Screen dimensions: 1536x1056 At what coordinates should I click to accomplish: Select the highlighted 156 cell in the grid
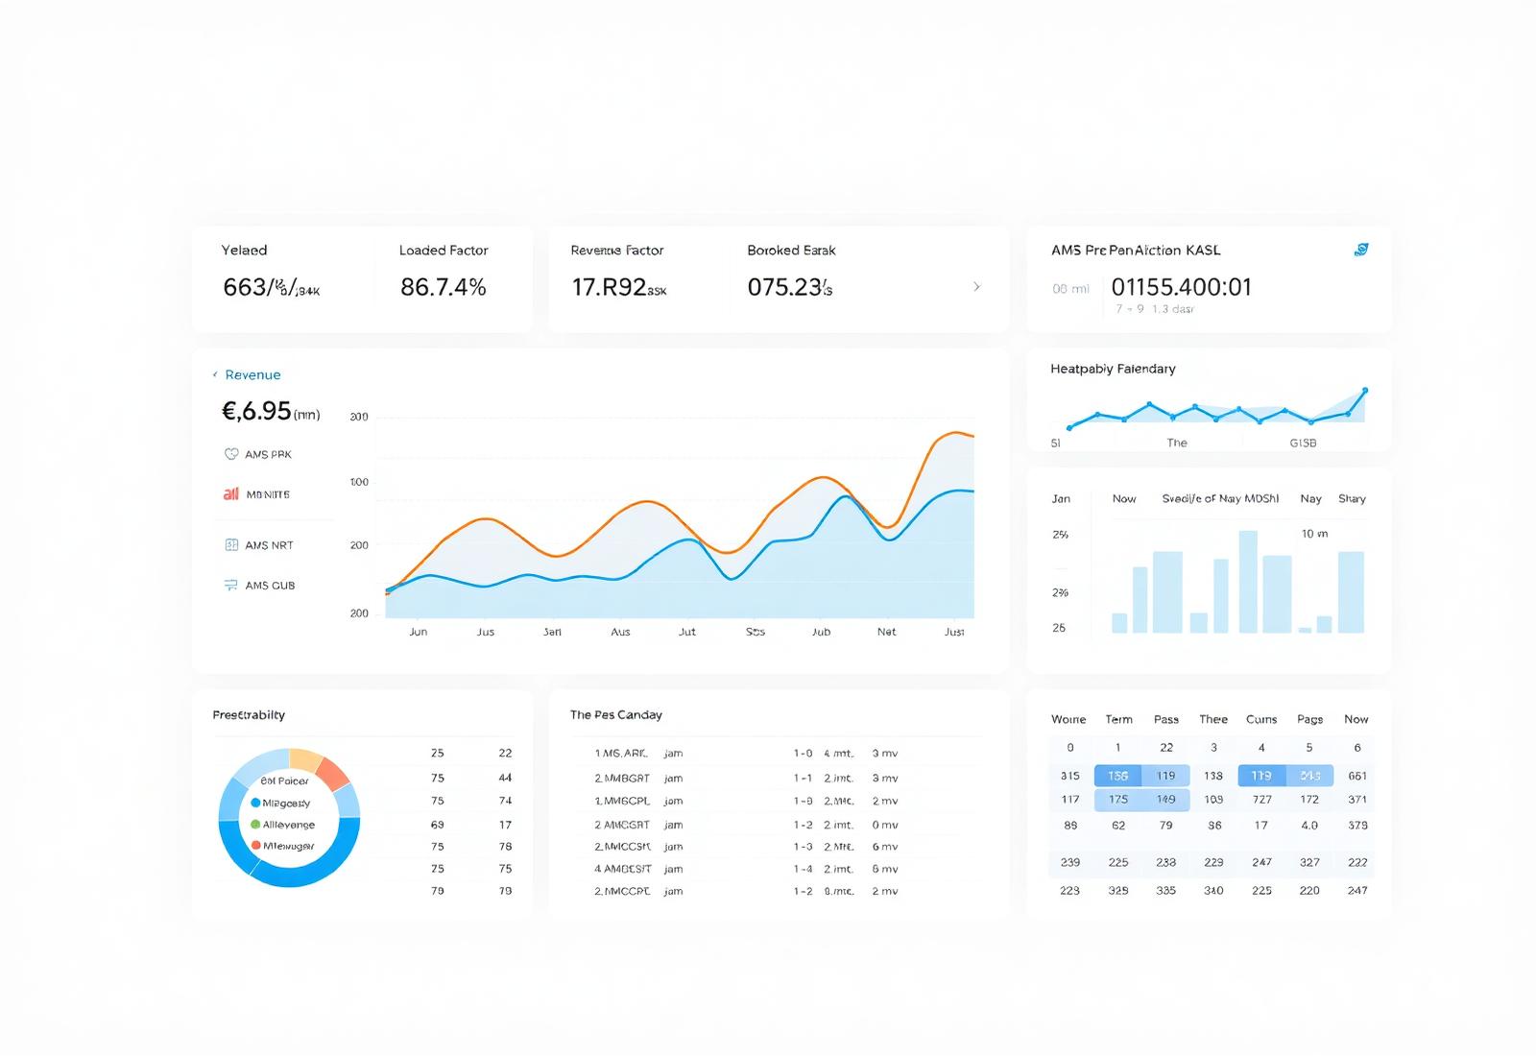[1118, 776]
